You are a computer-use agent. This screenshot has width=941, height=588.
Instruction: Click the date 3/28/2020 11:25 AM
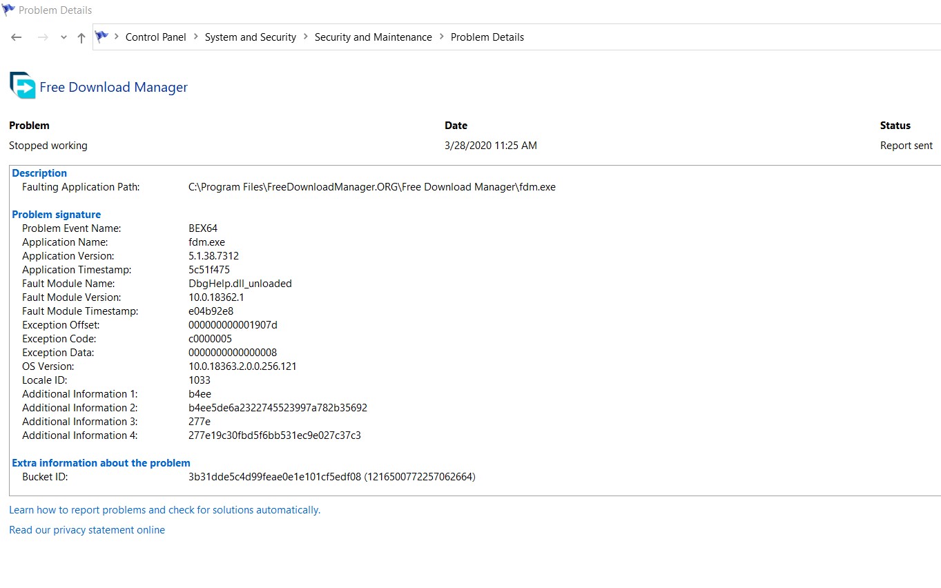click(491, 146)
